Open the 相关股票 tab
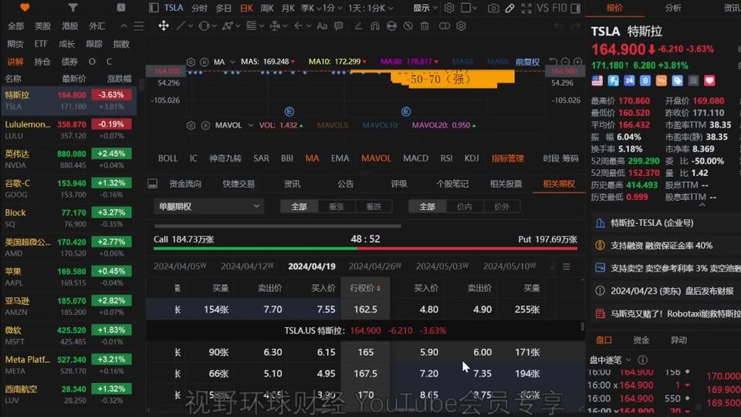The width and height of the screenshot is (741, 417). coord(506,184)
